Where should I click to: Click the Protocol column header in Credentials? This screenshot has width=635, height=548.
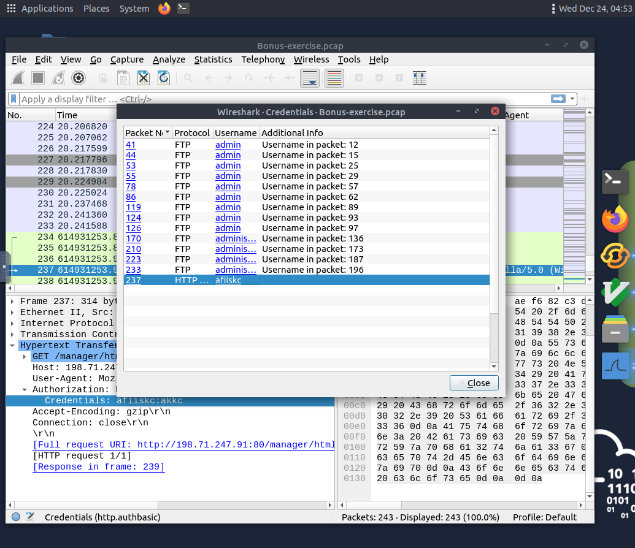click(x=193, y=133)
